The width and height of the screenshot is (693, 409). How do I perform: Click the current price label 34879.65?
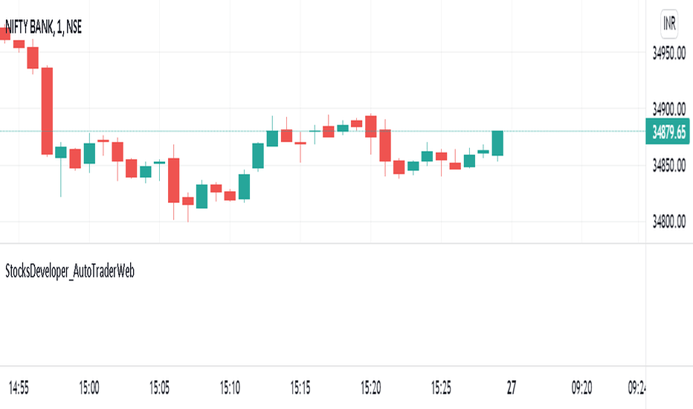(x=668, y=132)
